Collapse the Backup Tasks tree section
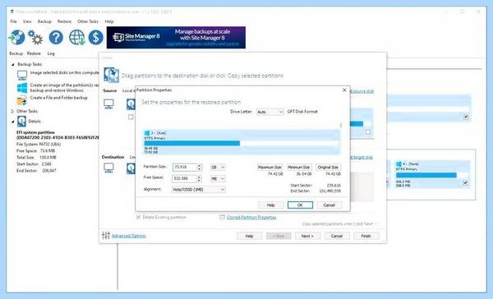Screen dimensions: 493x299 [x=13, y=64]
